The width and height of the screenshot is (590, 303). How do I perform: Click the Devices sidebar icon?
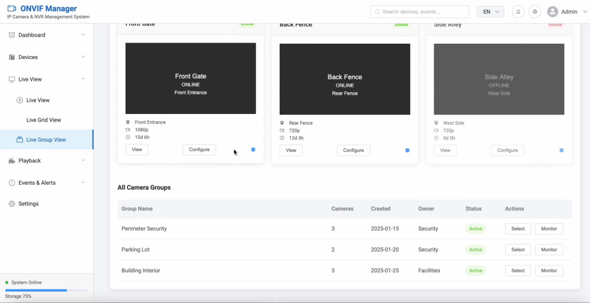[12, 57]
